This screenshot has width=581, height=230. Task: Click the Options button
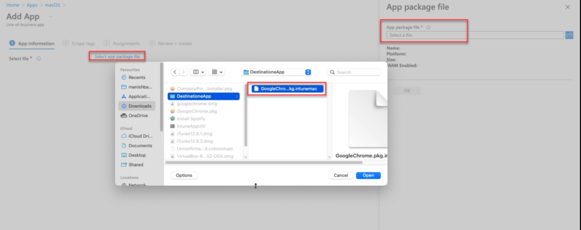coord(184,175)
